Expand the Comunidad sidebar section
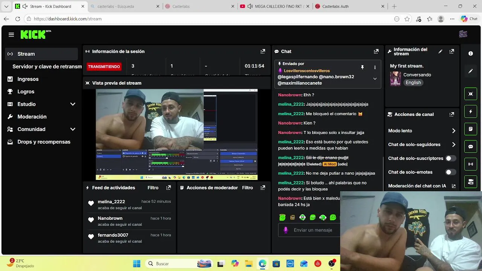482x271 pixels. click(x=73, y=129)
